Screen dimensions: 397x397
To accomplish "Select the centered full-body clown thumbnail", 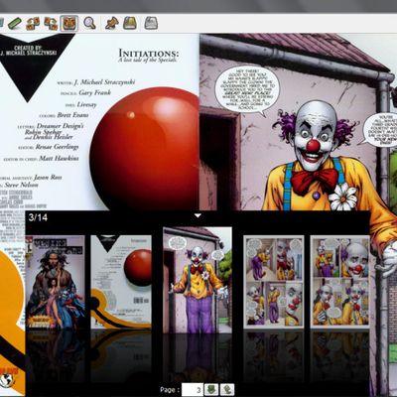I will [198, 280].
